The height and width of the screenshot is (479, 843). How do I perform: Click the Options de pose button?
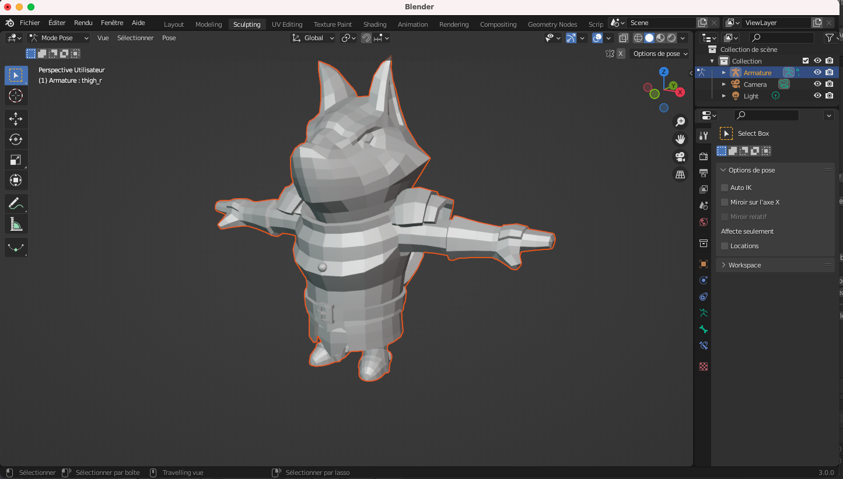point(660,54)
